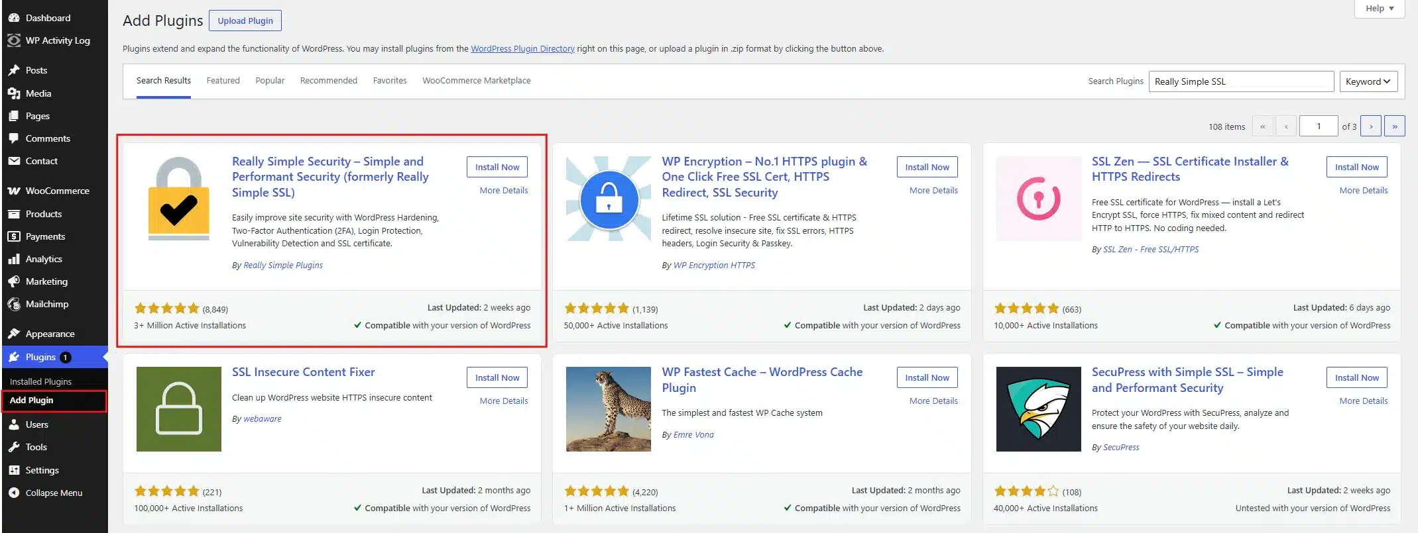This screenshot has width=1418, height=533.
Task: Click the Collapse Menu arrow icon
Action: coord(14,493)
